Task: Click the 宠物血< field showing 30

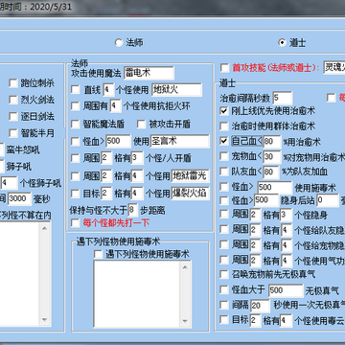Action: (x=272, y=156)
